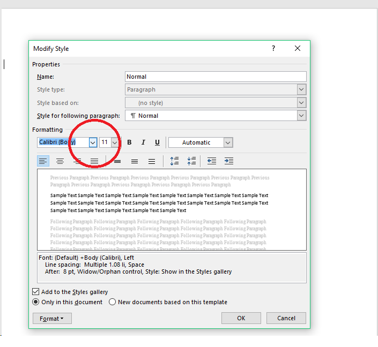Expand the Style based on dropdown
Viewport: 378px width, 347px height.
tap(301, 103)
